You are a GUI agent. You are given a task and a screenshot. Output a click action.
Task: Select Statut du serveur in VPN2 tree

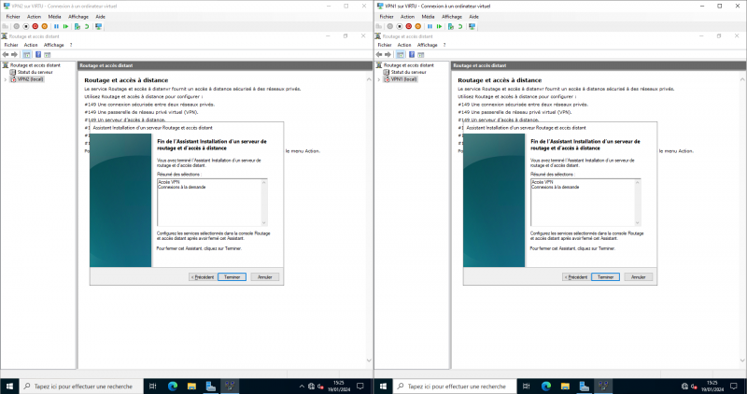pyautogui.click(x=35, y=73)
